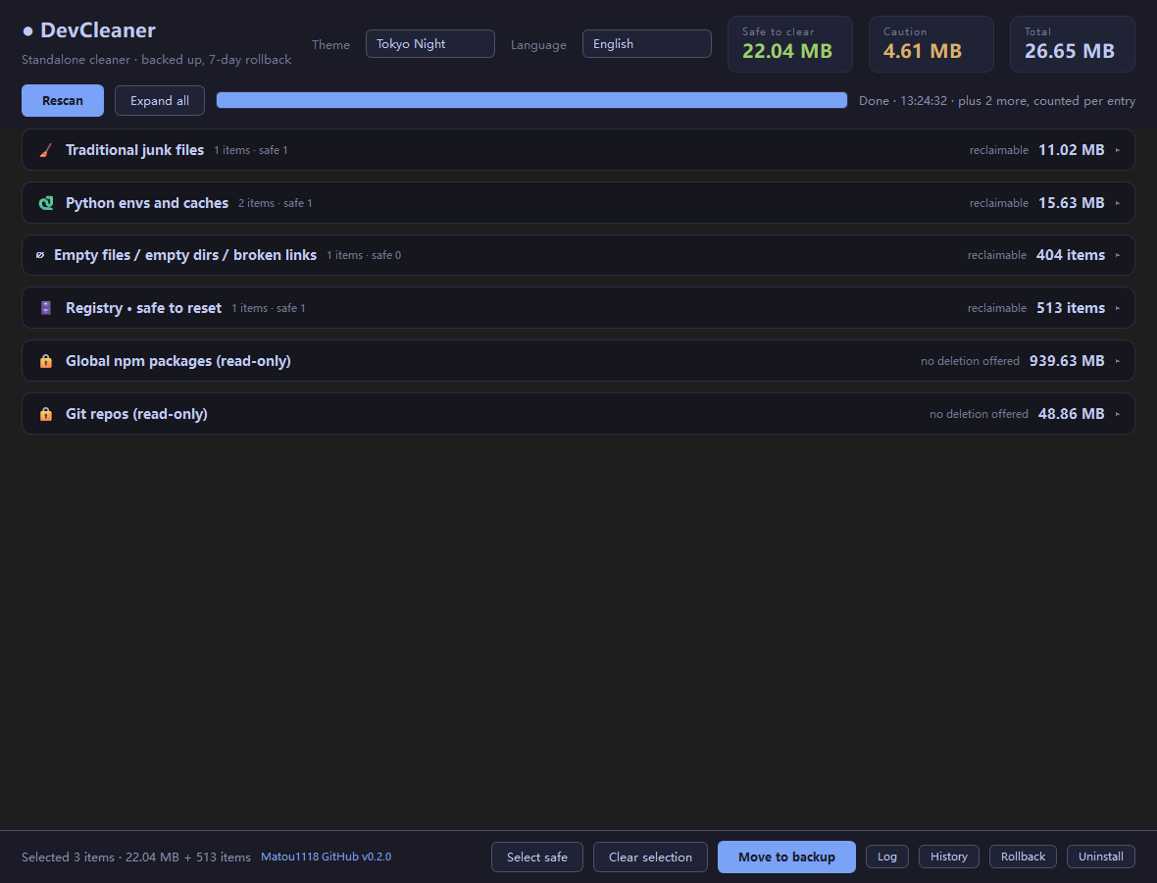Image resolution: width=1157 pixels, height=883 pixels.
Task: Click the lock icon for Global npm packages
Action: (46, 361)
